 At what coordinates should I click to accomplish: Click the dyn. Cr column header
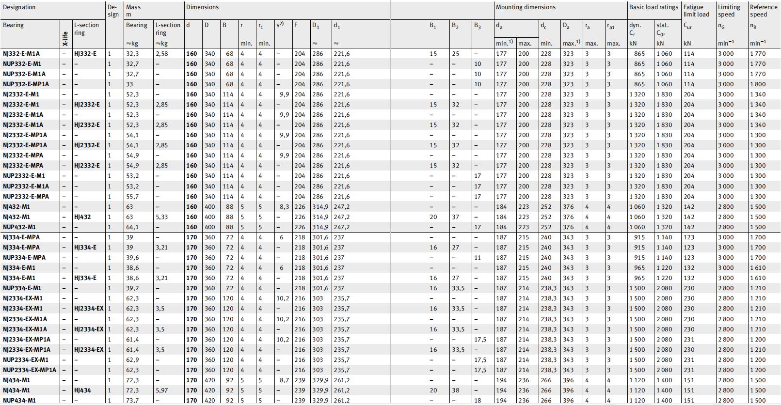(x=635, y=29)
